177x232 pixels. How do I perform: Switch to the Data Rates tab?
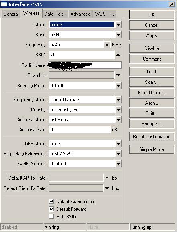pos(55,14)
